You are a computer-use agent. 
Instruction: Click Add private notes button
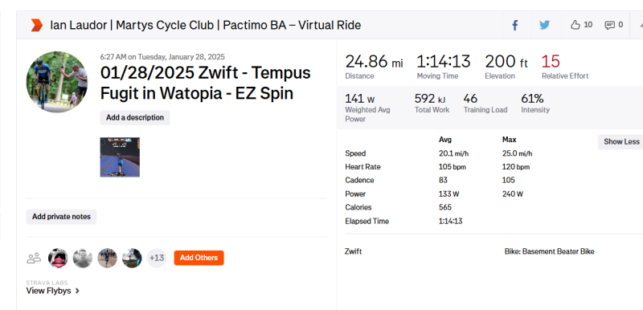point(61,217)
